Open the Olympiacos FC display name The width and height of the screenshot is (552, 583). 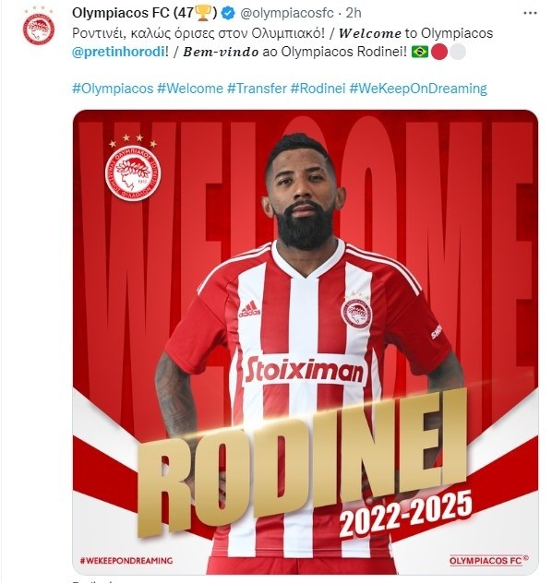point(144,13)
